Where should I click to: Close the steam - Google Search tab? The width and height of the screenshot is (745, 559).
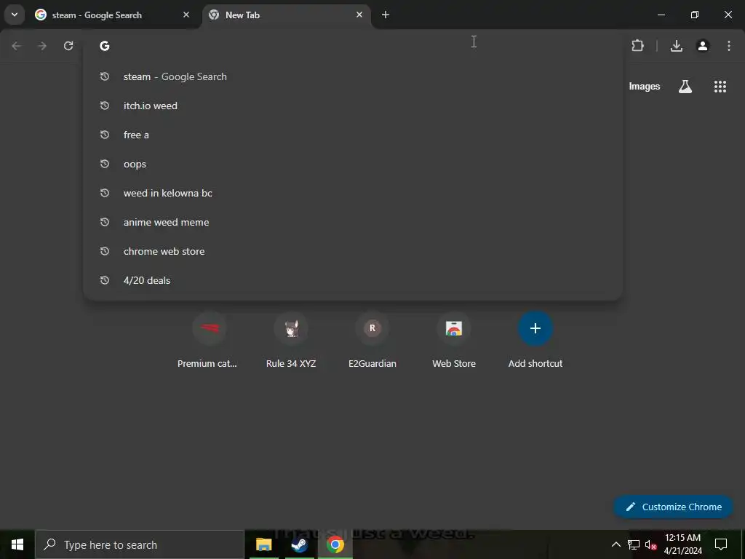coord(186,15)
